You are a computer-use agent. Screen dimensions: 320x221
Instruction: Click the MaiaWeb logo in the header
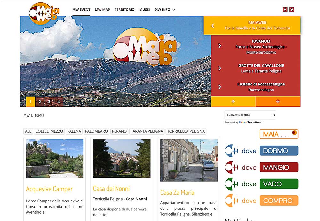[x=44, y=13]
